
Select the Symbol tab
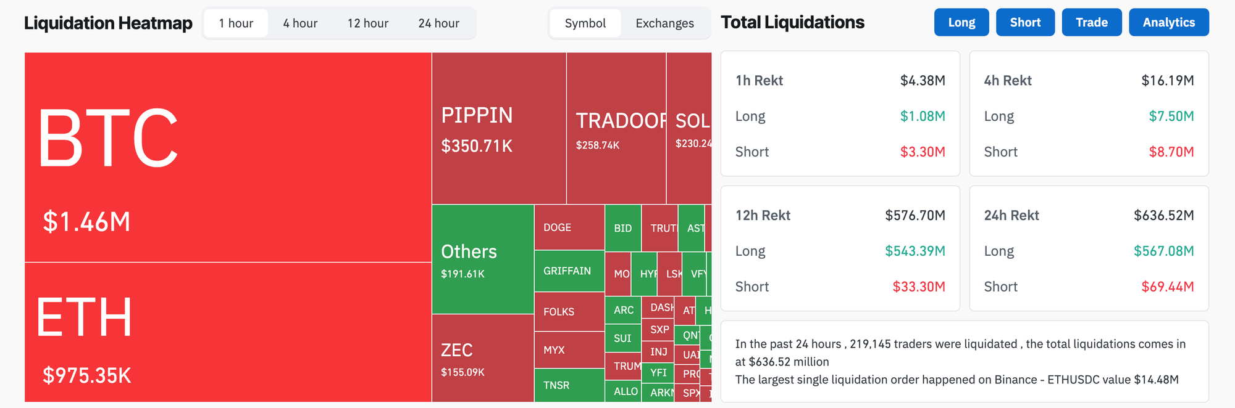pos(585,23)
